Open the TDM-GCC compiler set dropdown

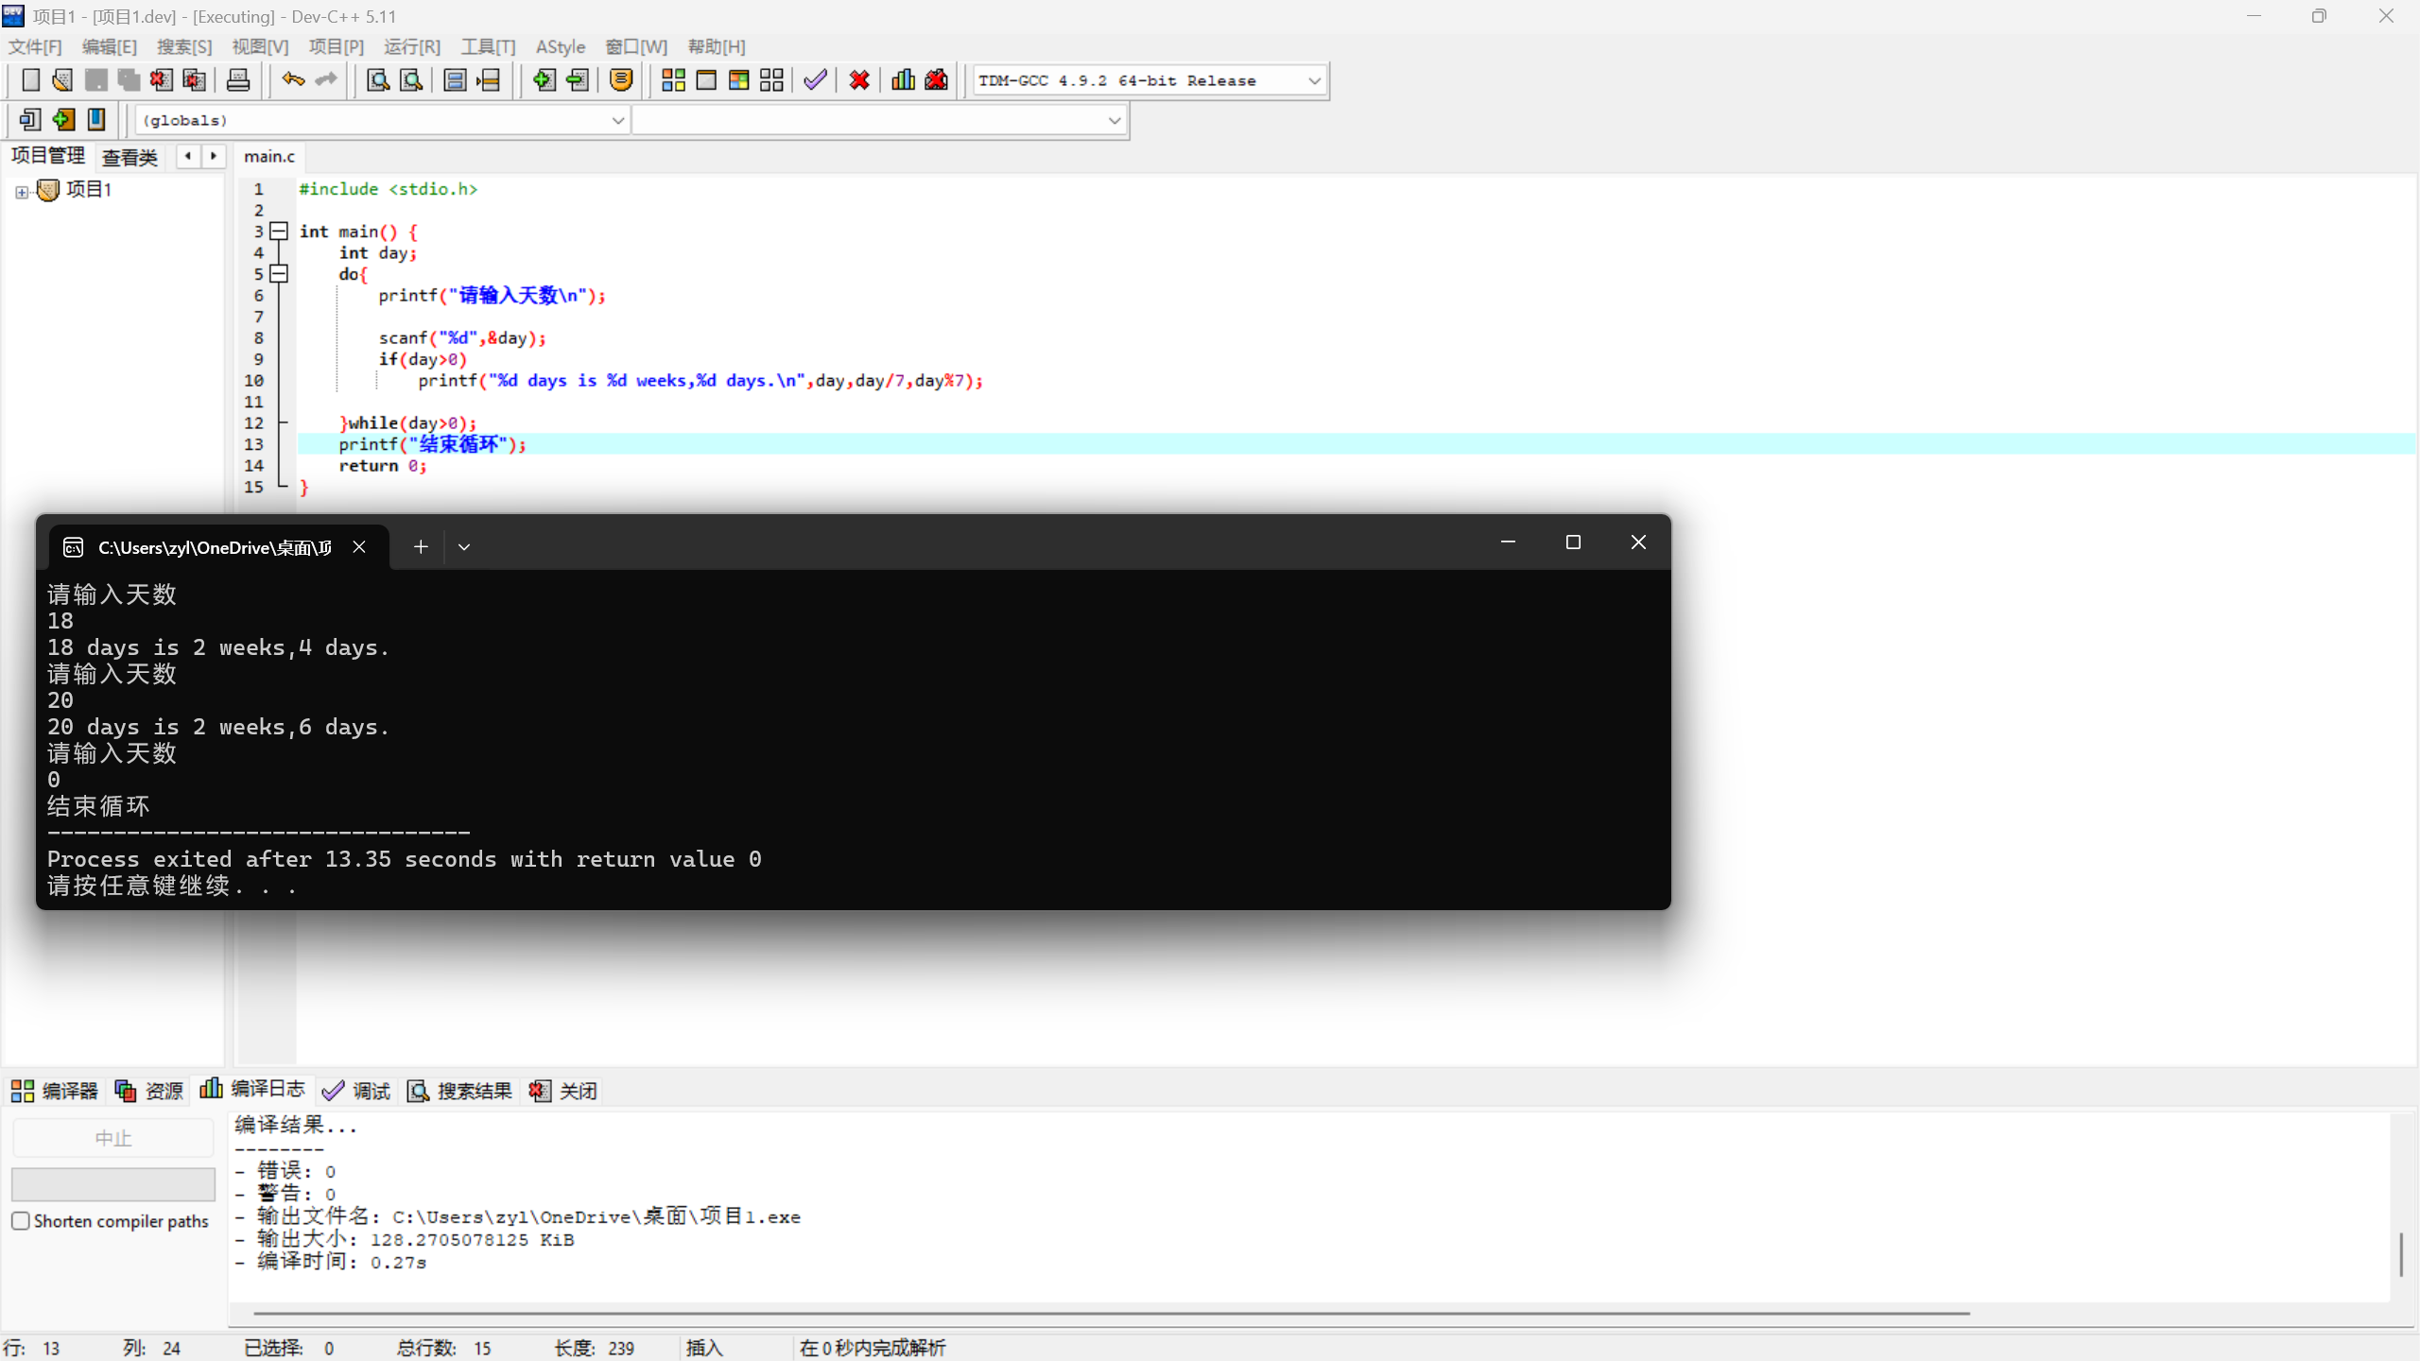pos(1314,80)
